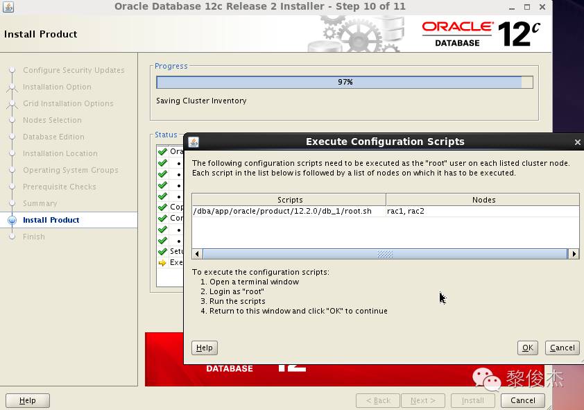Click the disabled Back button
The image size is (584, 410).
tap(378, 400)
